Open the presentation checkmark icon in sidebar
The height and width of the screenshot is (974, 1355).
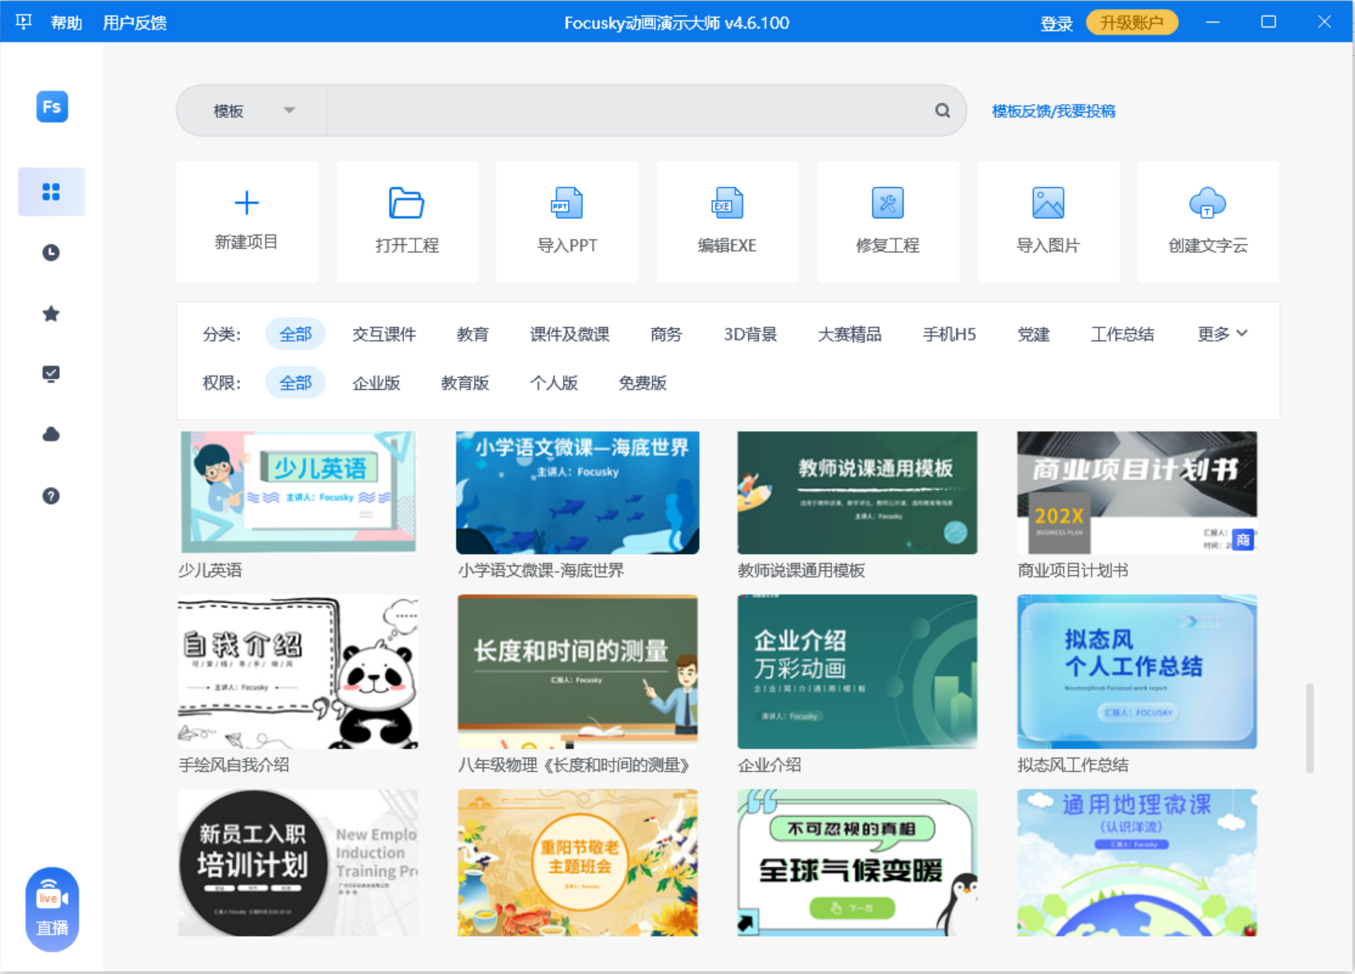click(51, 374)
